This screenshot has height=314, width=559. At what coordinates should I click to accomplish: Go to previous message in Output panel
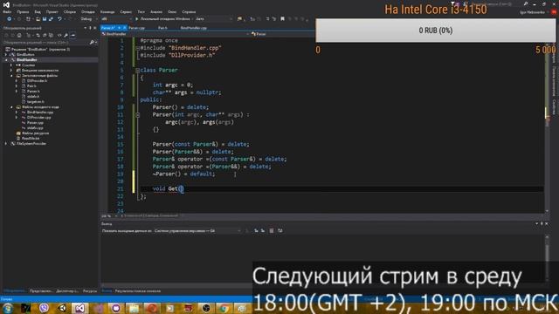pos(256,230)
